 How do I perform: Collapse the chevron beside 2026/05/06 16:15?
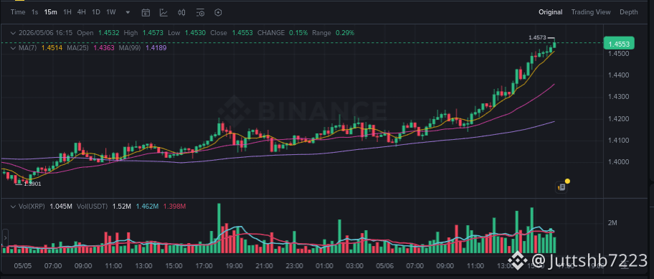click(13, 32)
